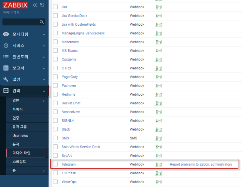Click the eye icon for 모니터링
The width and height of the screenshot is (242, 187).
(x=6, y=34)
